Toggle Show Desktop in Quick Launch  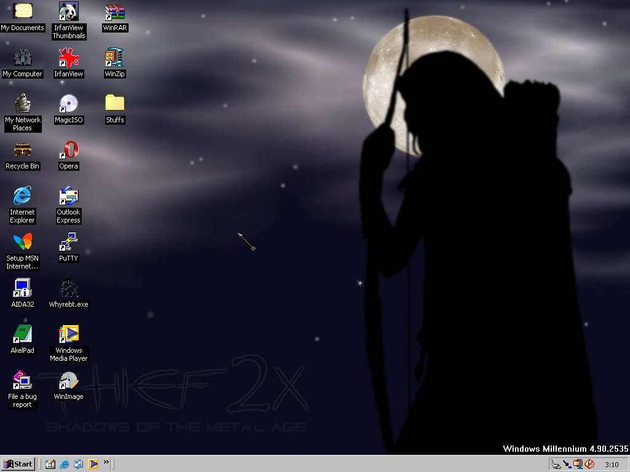[x=50, y=464]
